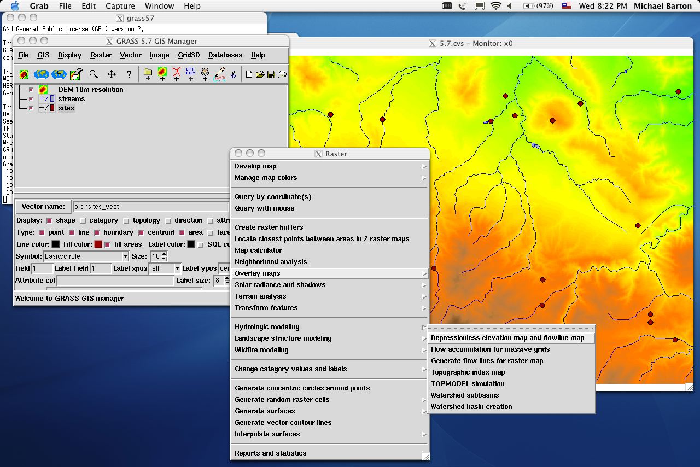Click the battery status icon in menu bar
The height and width of the screenshot is (467, 700).
[528, 6]
